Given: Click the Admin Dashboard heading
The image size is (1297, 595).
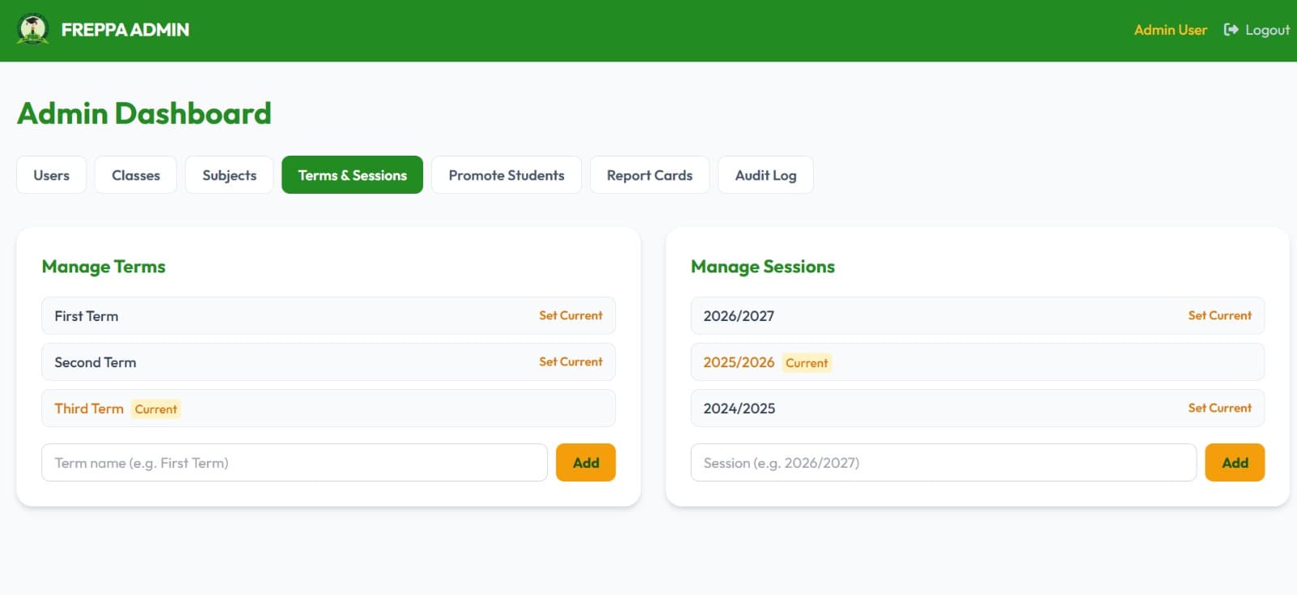Looking at the screenshot, I should click(144, 113).
